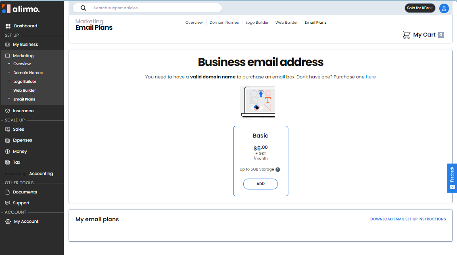This screenshot has width=457, height=255.
Task: Open the user profile avatar icon
Action: coord(444,8)
